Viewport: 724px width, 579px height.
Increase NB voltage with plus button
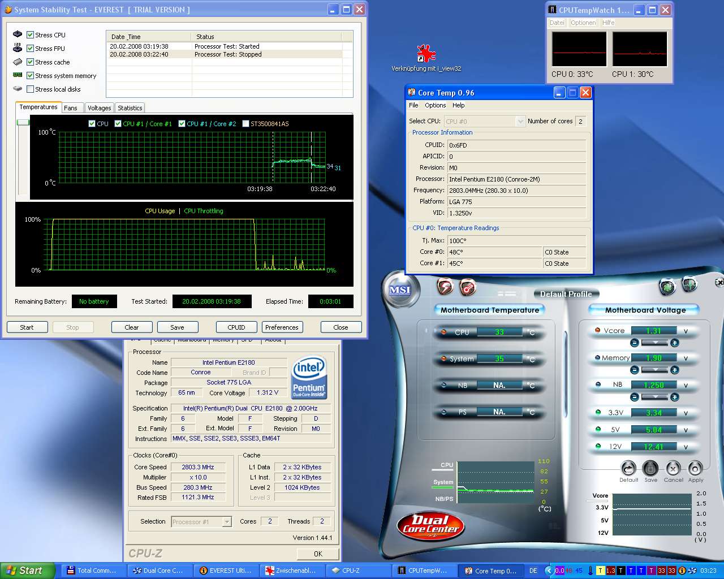coord(674,397)
